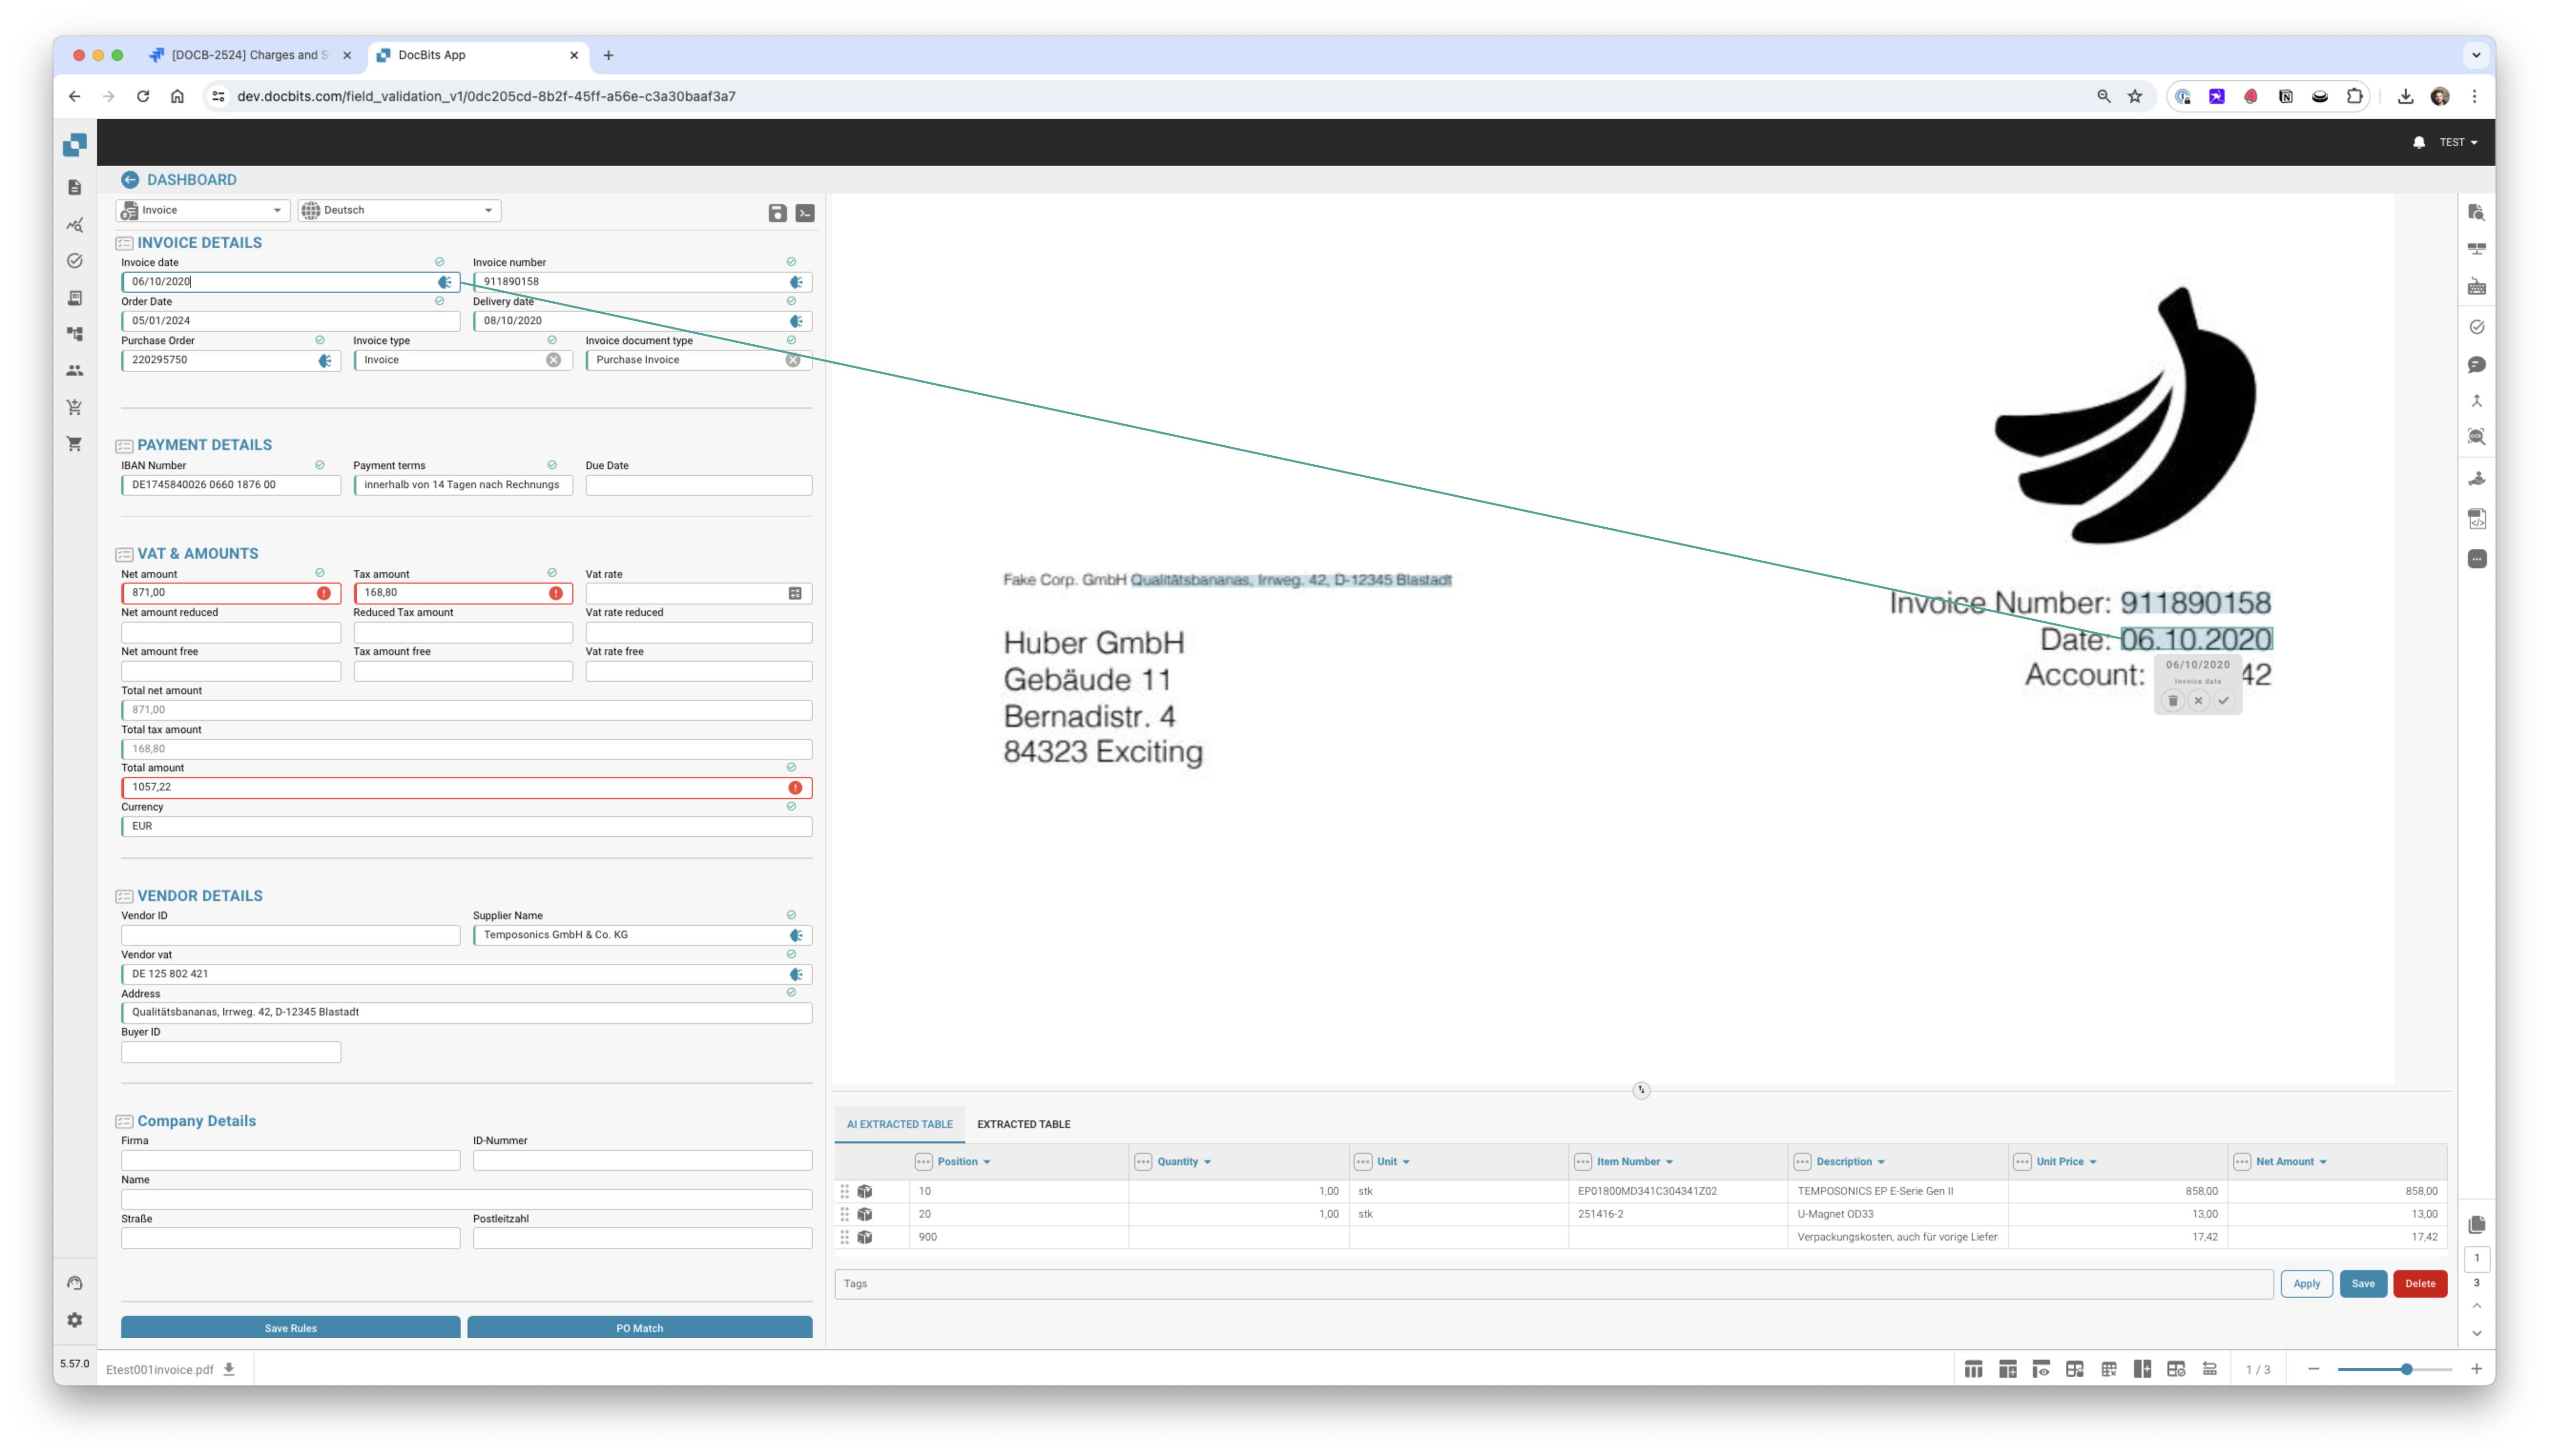Open the script terminal icon next to save

[805, 213]
